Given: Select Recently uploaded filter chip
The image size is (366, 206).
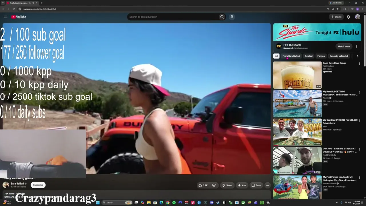Looking at the screenshot, I should coord(339,56).
